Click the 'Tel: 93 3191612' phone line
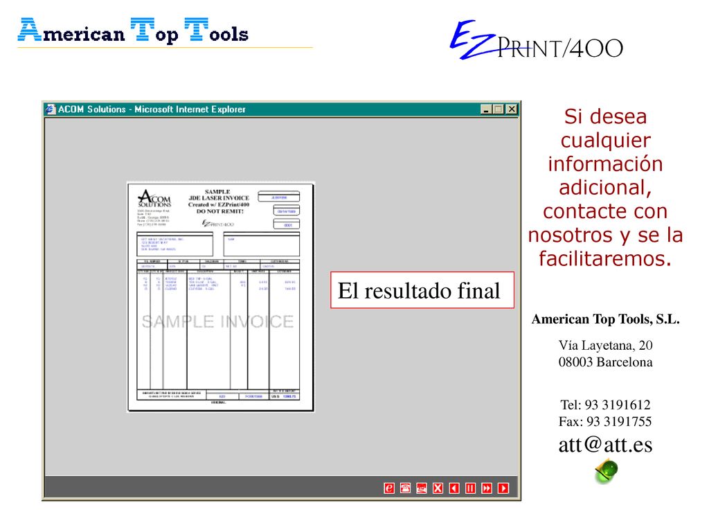This screenshot has width=709, height=532. click(605, 405)
